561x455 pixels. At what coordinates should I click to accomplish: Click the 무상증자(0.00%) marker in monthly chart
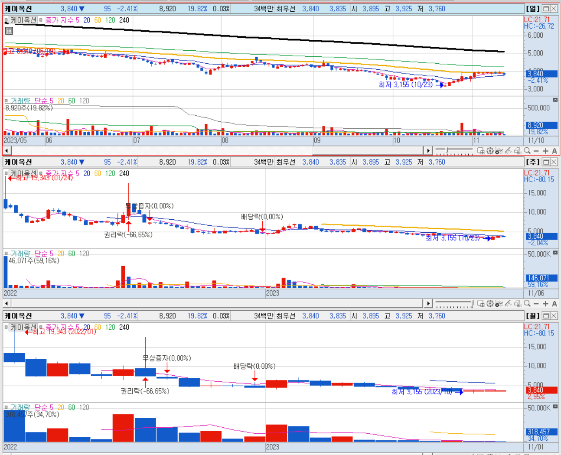pos(167,358)
